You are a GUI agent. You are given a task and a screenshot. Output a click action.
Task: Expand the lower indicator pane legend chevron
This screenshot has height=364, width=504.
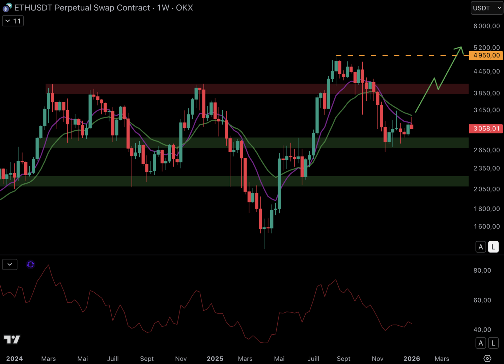[10, 265]
